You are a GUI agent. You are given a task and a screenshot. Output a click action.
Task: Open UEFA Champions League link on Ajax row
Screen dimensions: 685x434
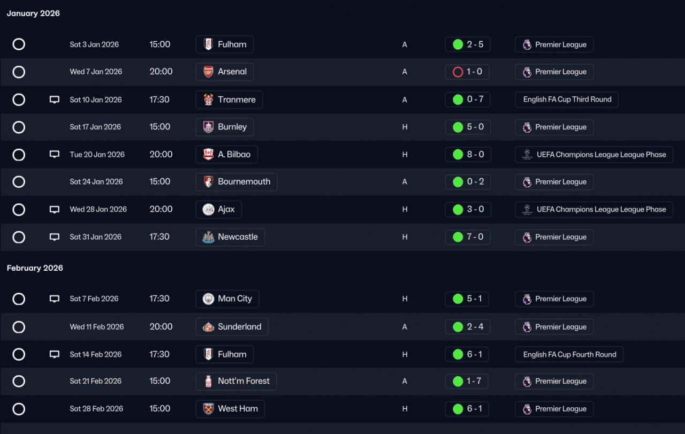click(594, 209)
